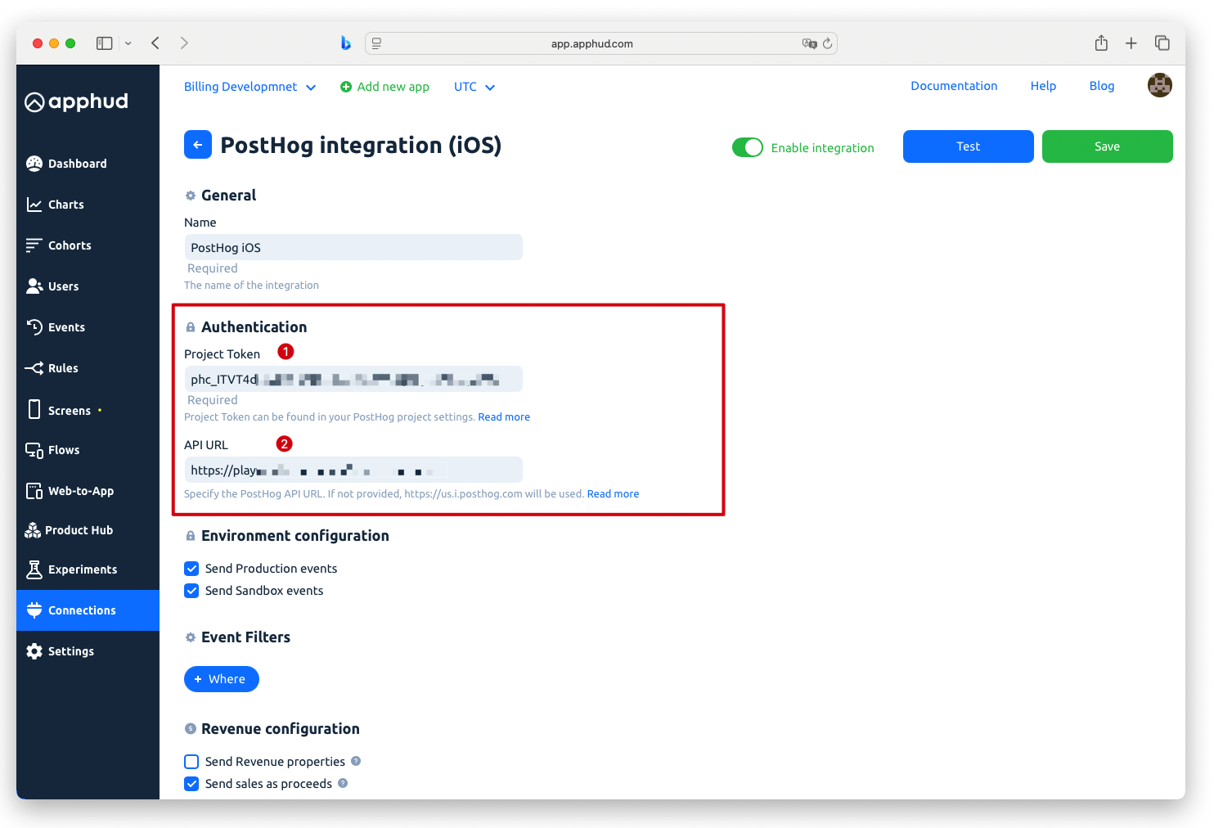The image size is (1214, 828).
Task: Open the UTC timezone dropdown
Action: 474,87
